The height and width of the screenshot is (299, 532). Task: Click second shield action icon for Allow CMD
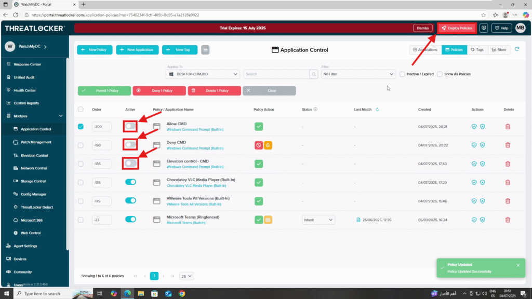[483, 127]
